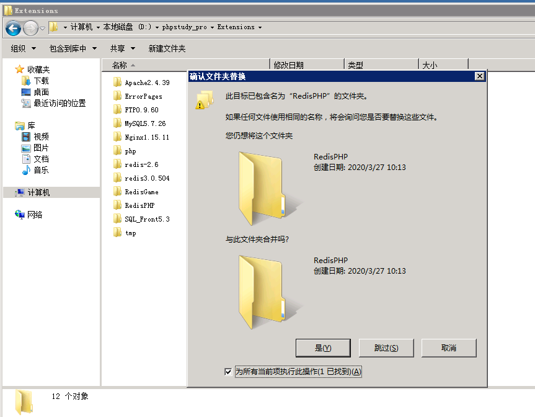The image size is (535, 417).
Task: Click the 网络 network icon
Action: 20,215
